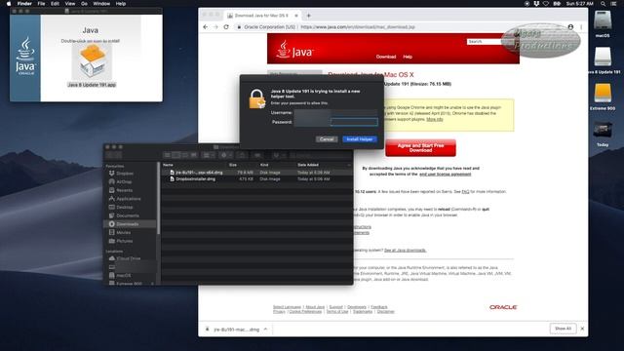
Task: Click the menu bar clock Sun 5:27 AM
Action: (580, 4)
